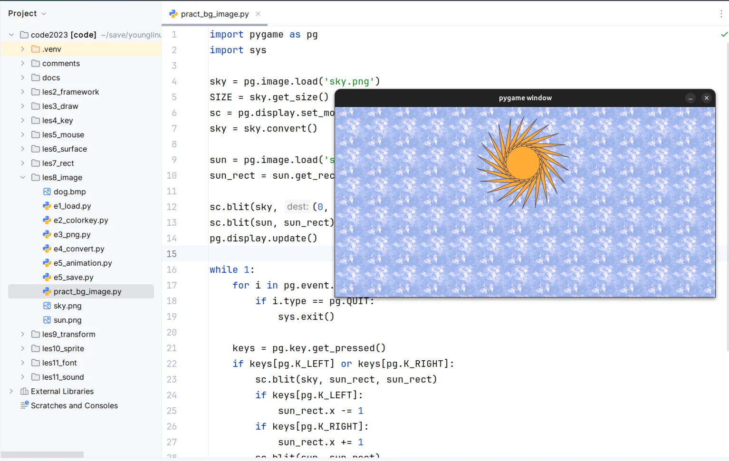
Task: Select sun.png in the project tree
Action: 67,320
